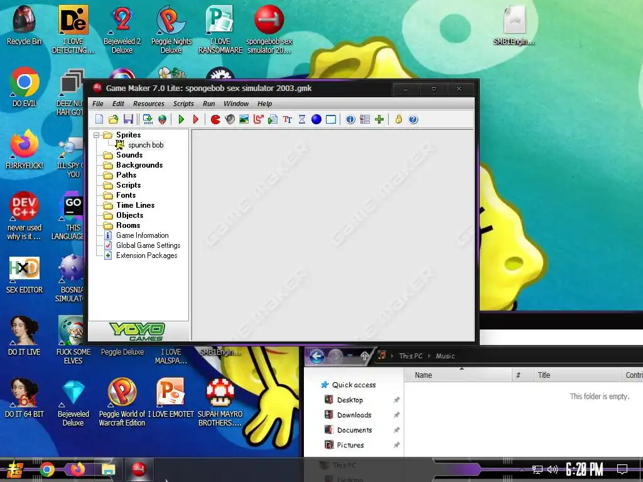Run the game with green arrow
Screen dimensions: 643x482
[181, 119]
